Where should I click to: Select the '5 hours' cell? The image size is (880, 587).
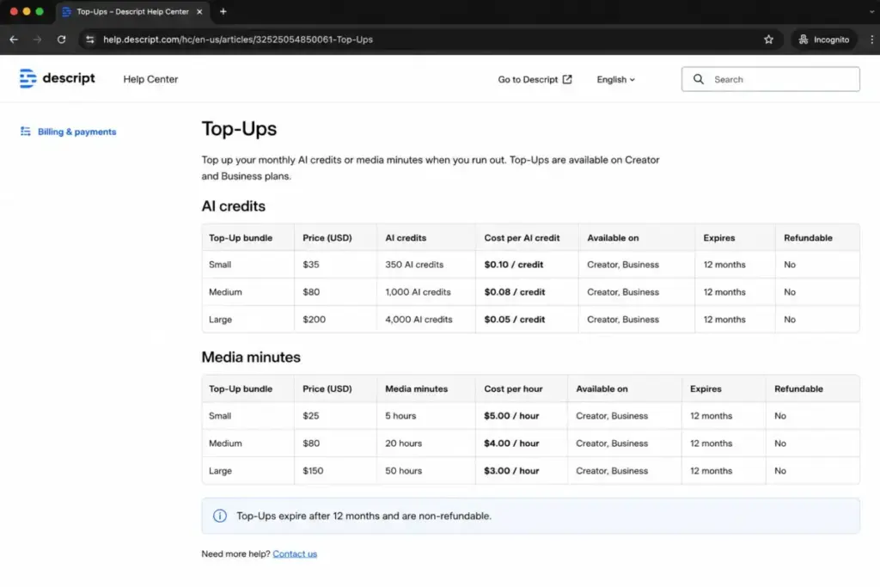[426, 416]
